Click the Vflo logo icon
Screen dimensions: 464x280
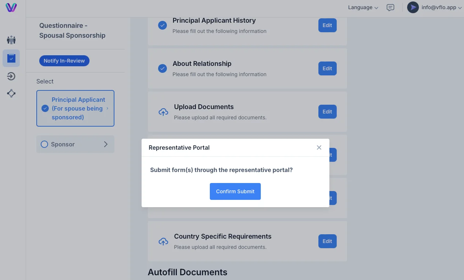point(11,7)
